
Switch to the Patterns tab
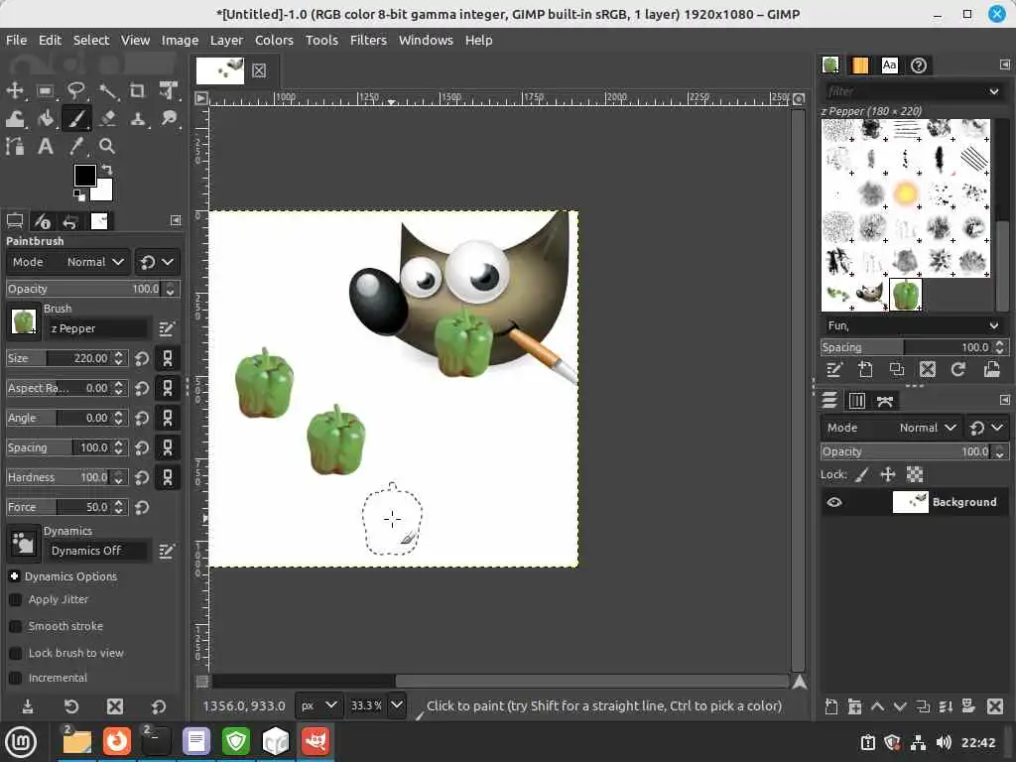tap(860, 65)
